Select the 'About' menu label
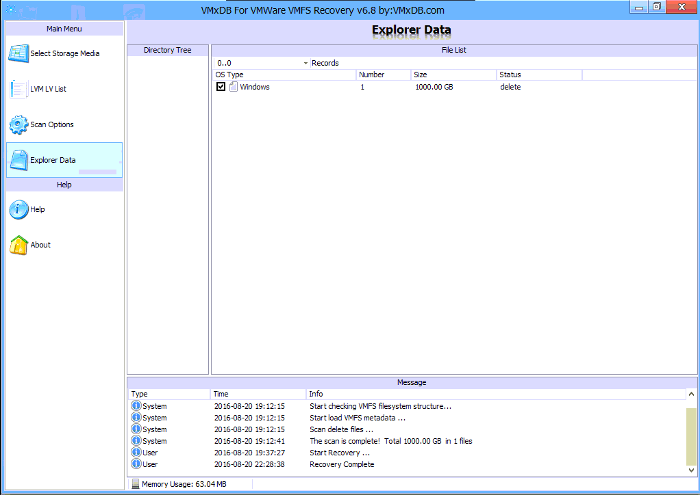 pos(40,245)
